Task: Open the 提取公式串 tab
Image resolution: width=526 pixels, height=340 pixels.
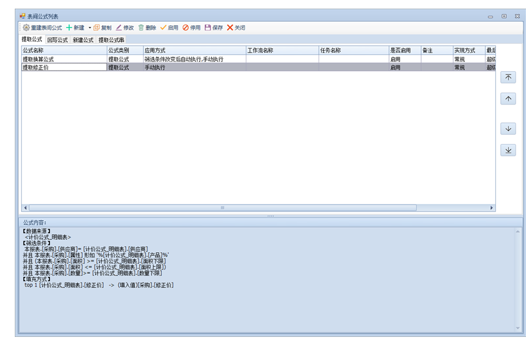Action: tap(111, 40)
